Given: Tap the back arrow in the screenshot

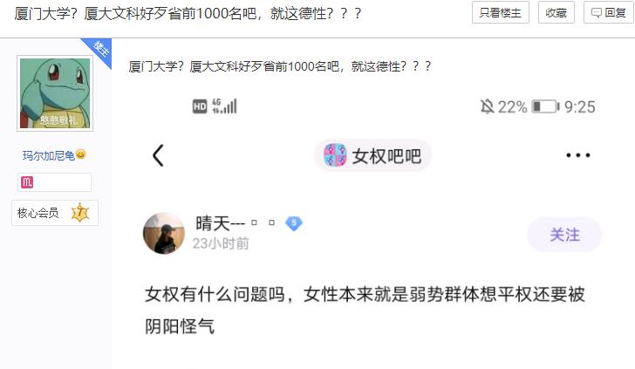Looking at the screenshot, I should [158, 155].
